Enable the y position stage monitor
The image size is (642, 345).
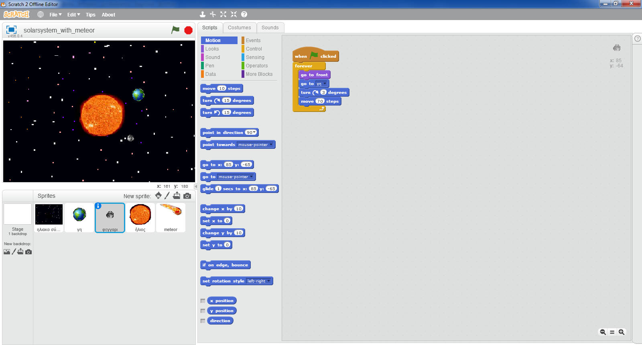203,311
